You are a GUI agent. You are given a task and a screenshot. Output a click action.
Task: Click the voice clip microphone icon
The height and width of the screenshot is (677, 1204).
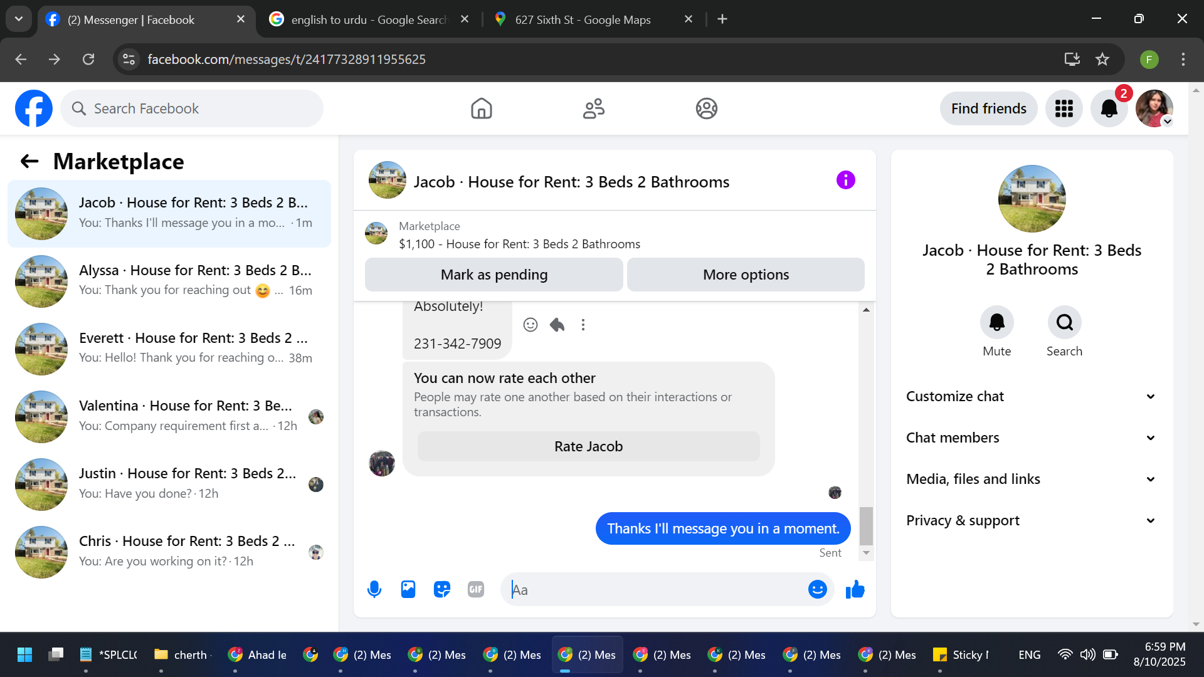tap(374, 589)
